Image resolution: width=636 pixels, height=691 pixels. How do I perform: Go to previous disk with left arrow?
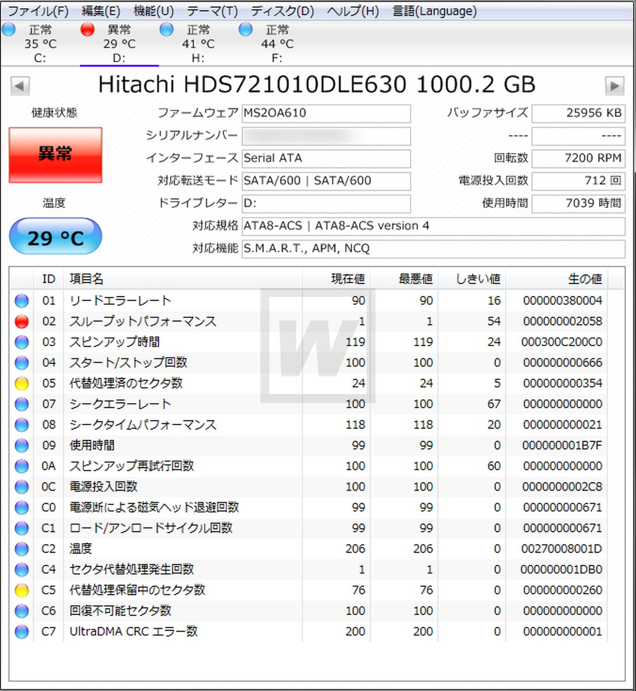20,86
